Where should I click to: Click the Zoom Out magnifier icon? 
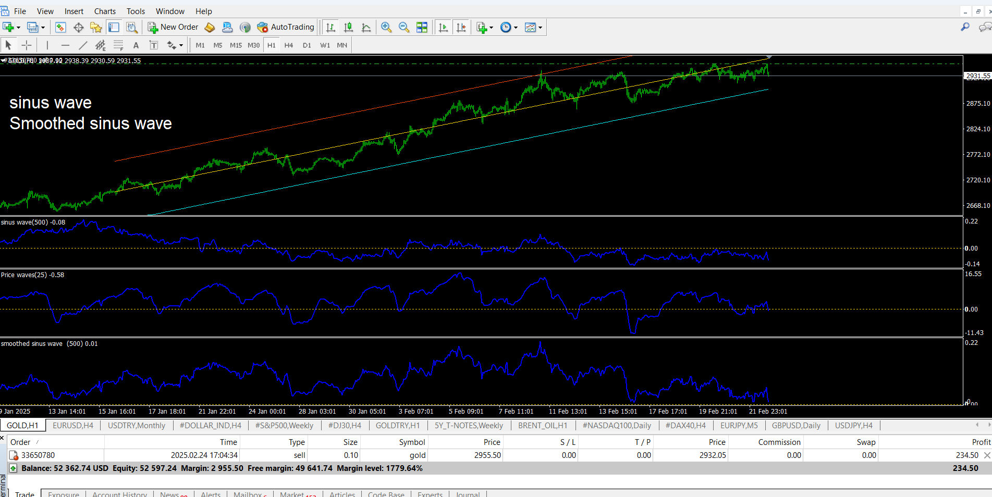[403, 27]
